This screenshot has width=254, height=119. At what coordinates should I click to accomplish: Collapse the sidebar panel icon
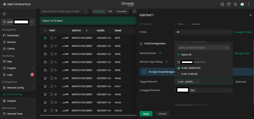(4, 14)
